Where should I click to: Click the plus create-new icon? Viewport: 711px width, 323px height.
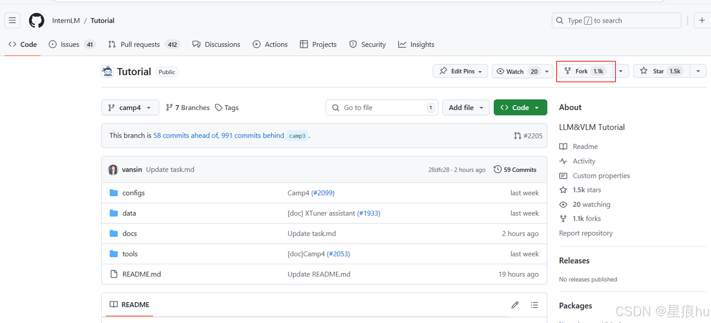pos(702,21)
